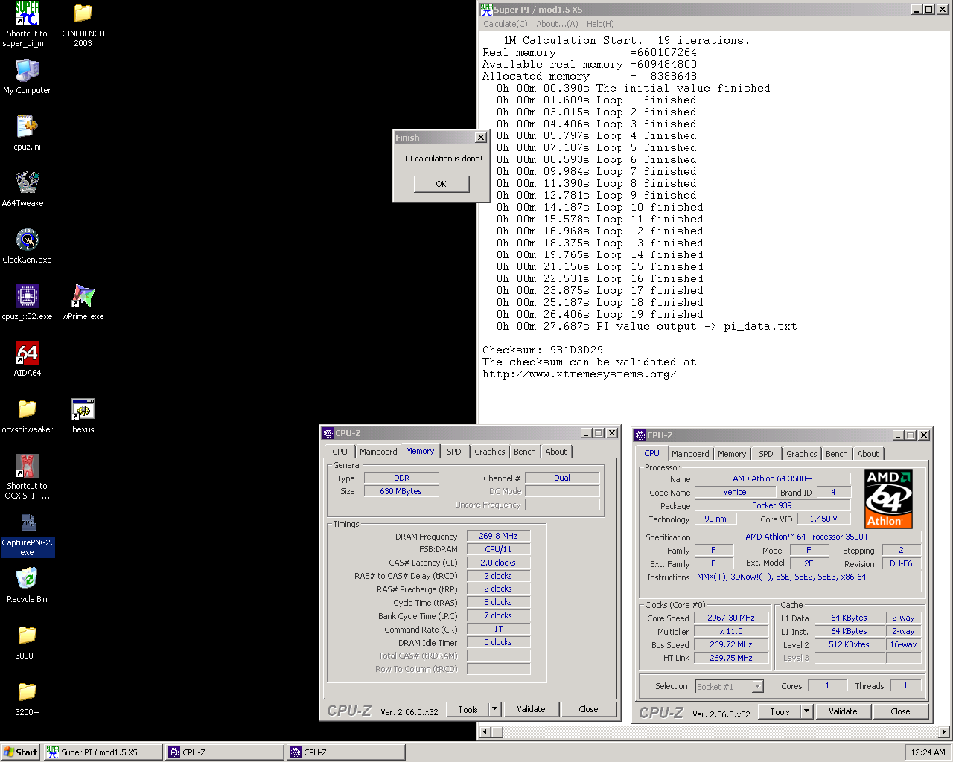Click Code Name value Venice
This screenshot has width=953, height=762.
click(x=735, y=492)
